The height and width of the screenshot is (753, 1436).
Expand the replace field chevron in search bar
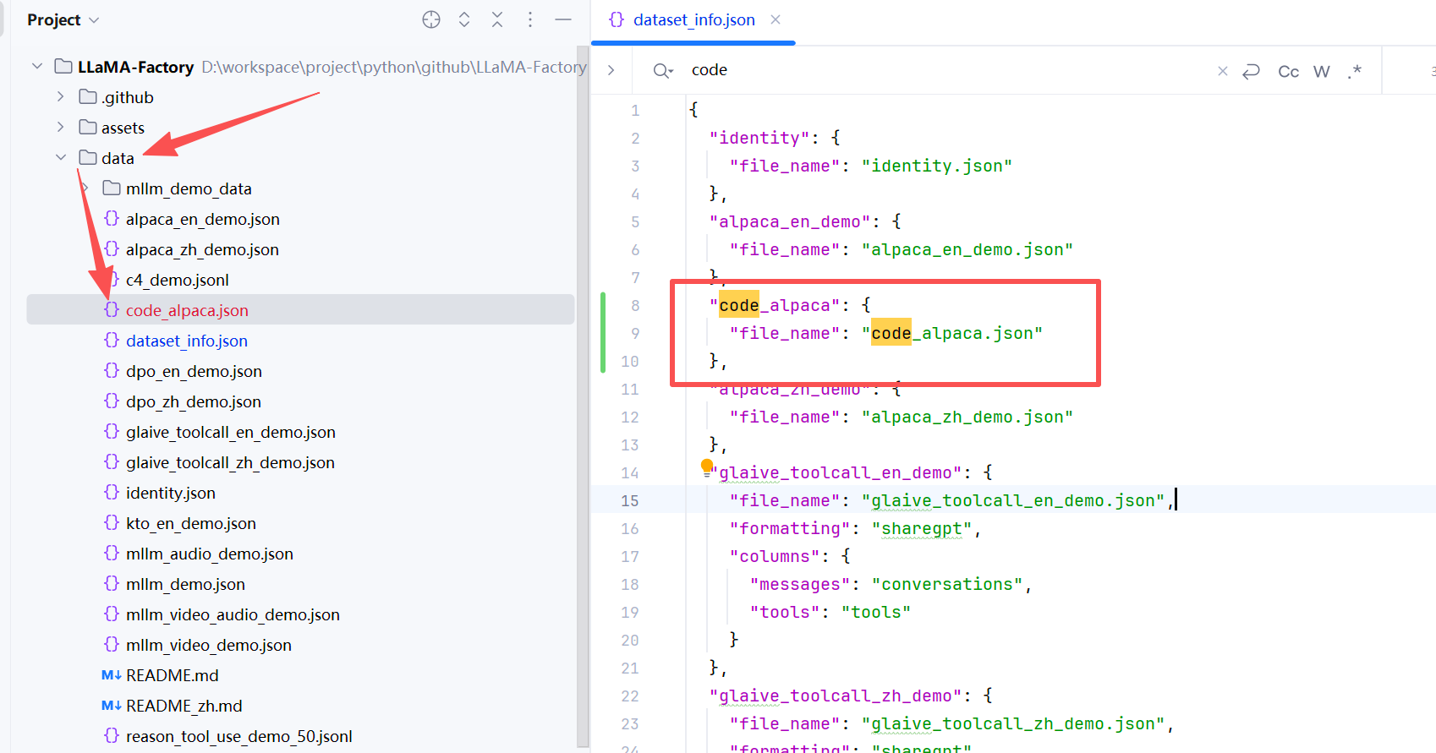point(611,70)
